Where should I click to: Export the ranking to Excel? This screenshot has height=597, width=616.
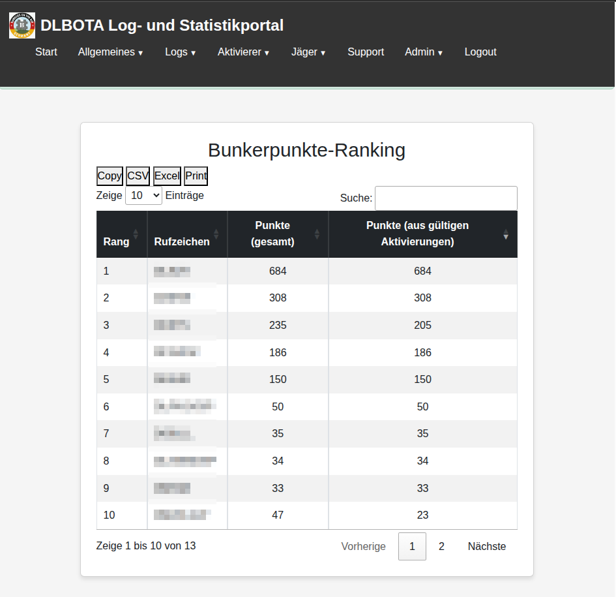167,176
